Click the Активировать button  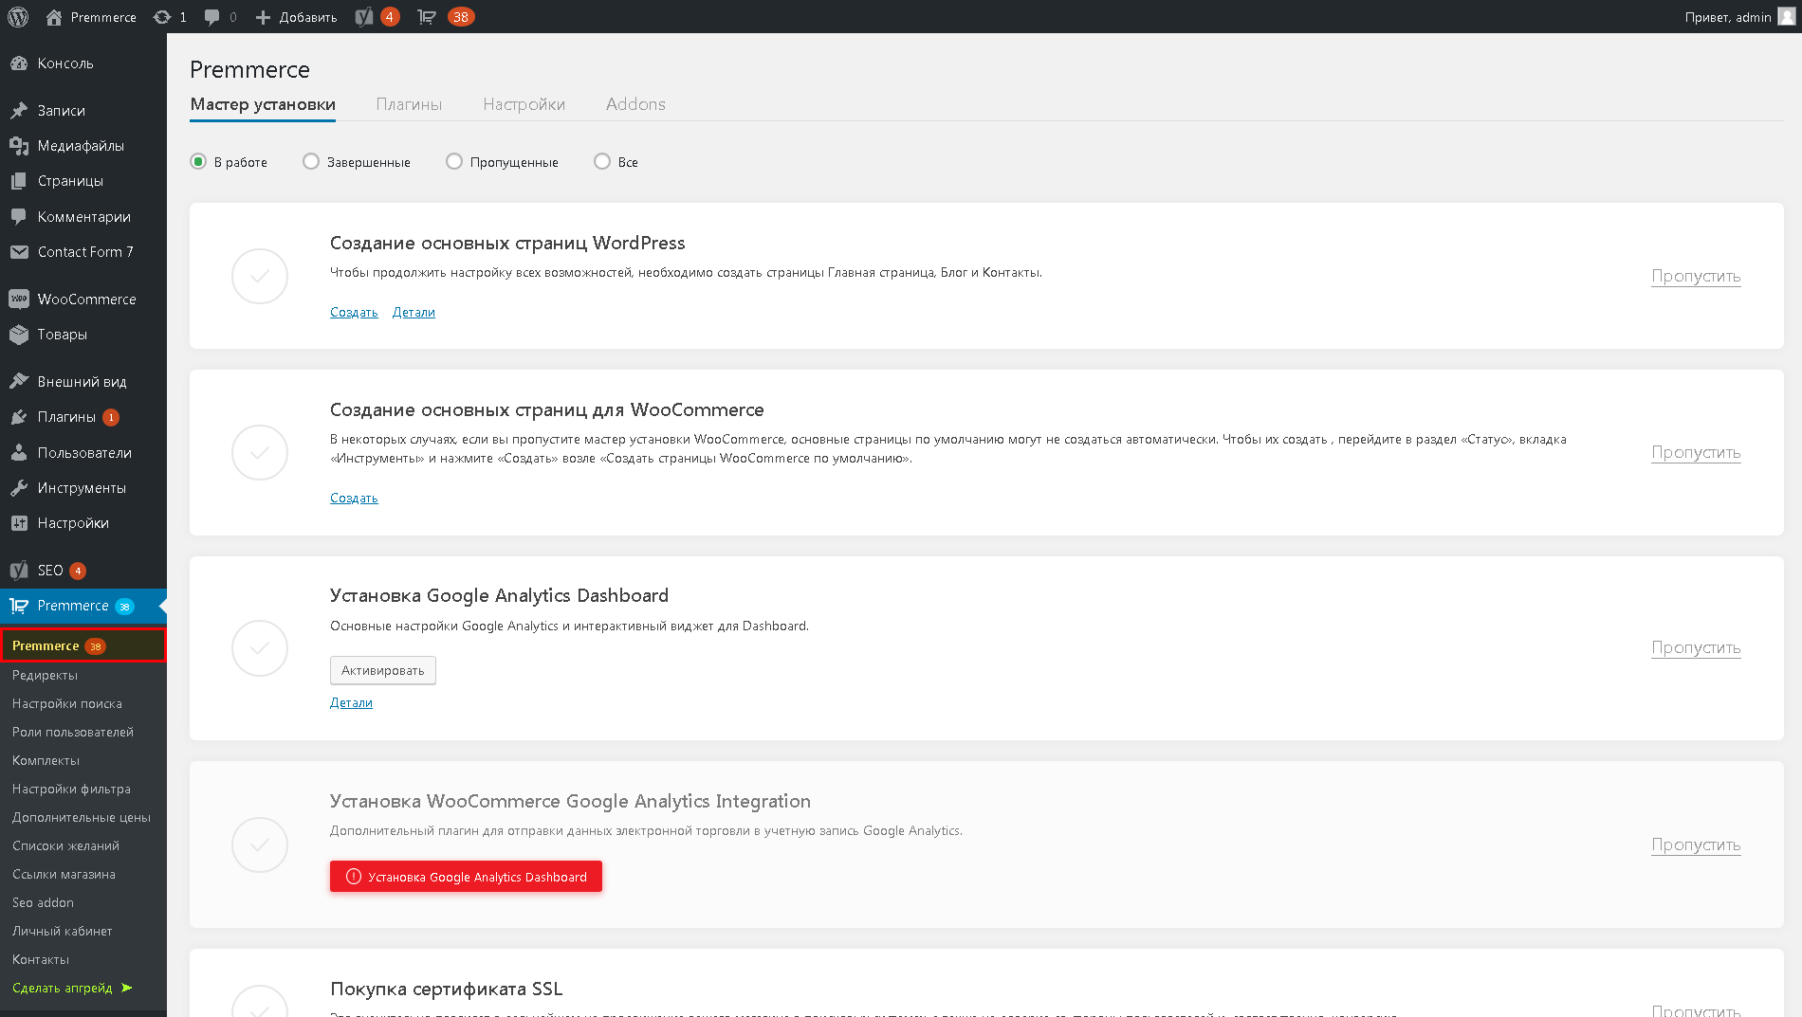pos(383,670)
